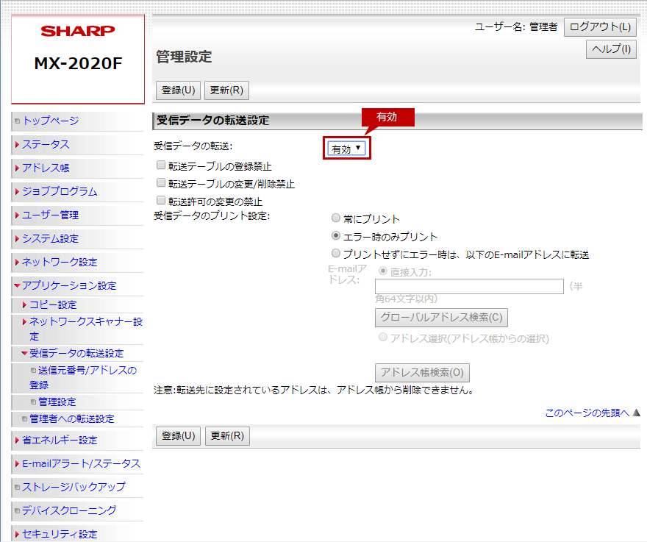Click the ログアウト(L) button
The image size is (647, 542).
600,27
